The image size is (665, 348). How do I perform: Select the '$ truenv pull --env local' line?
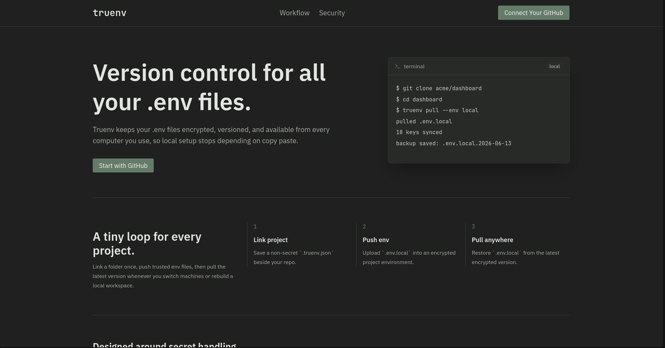pyautogui.click(x=437, y=110)
